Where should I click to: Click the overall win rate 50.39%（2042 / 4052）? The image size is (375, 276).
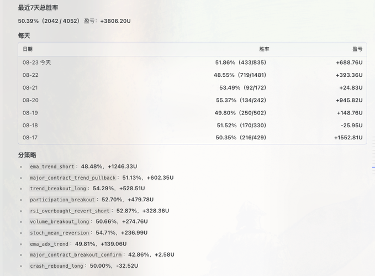click(x=49, y=21)
